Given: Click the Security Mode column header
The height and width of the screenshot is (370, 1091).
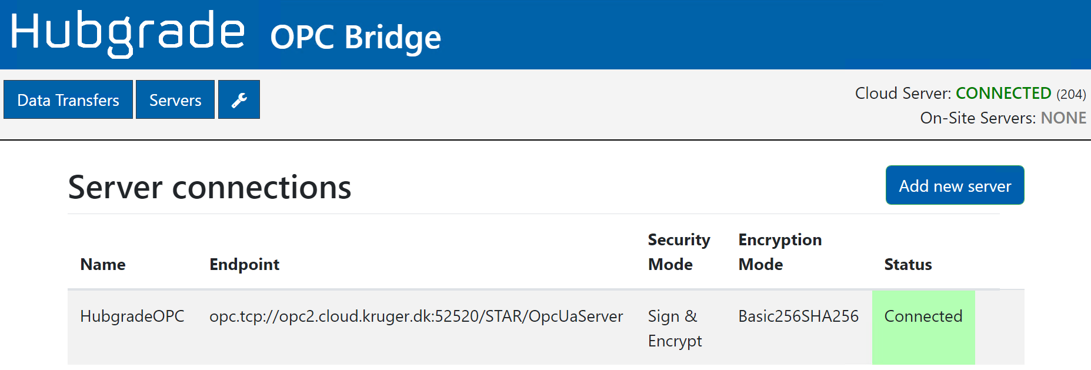Looking at the screenshot, I should point(679,252).
